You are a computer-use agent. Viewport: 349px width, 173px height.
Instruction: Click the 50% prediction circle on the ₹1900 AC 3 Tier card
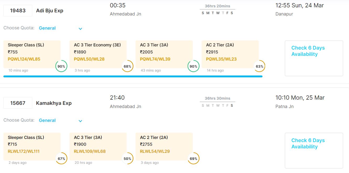click(127, 159)
